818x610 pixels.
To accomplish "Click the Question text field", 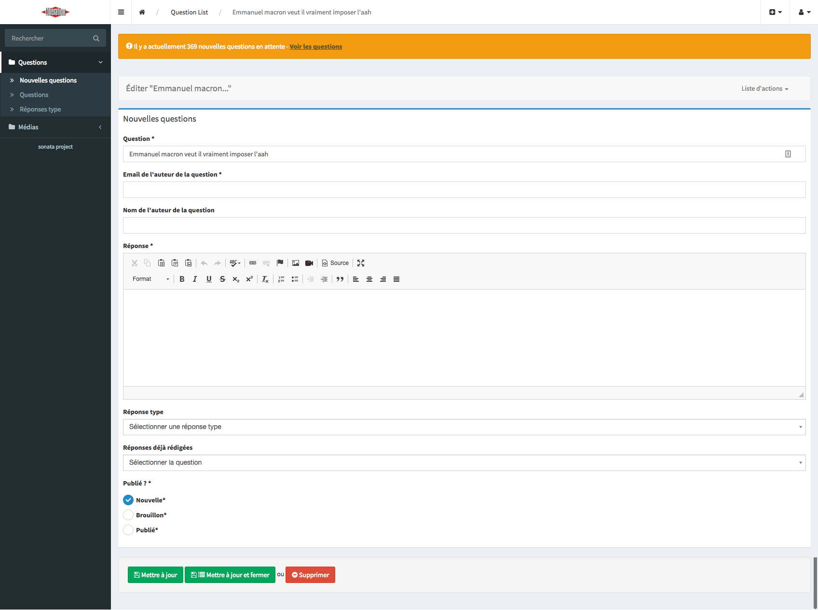I will [x=464, y=154].
